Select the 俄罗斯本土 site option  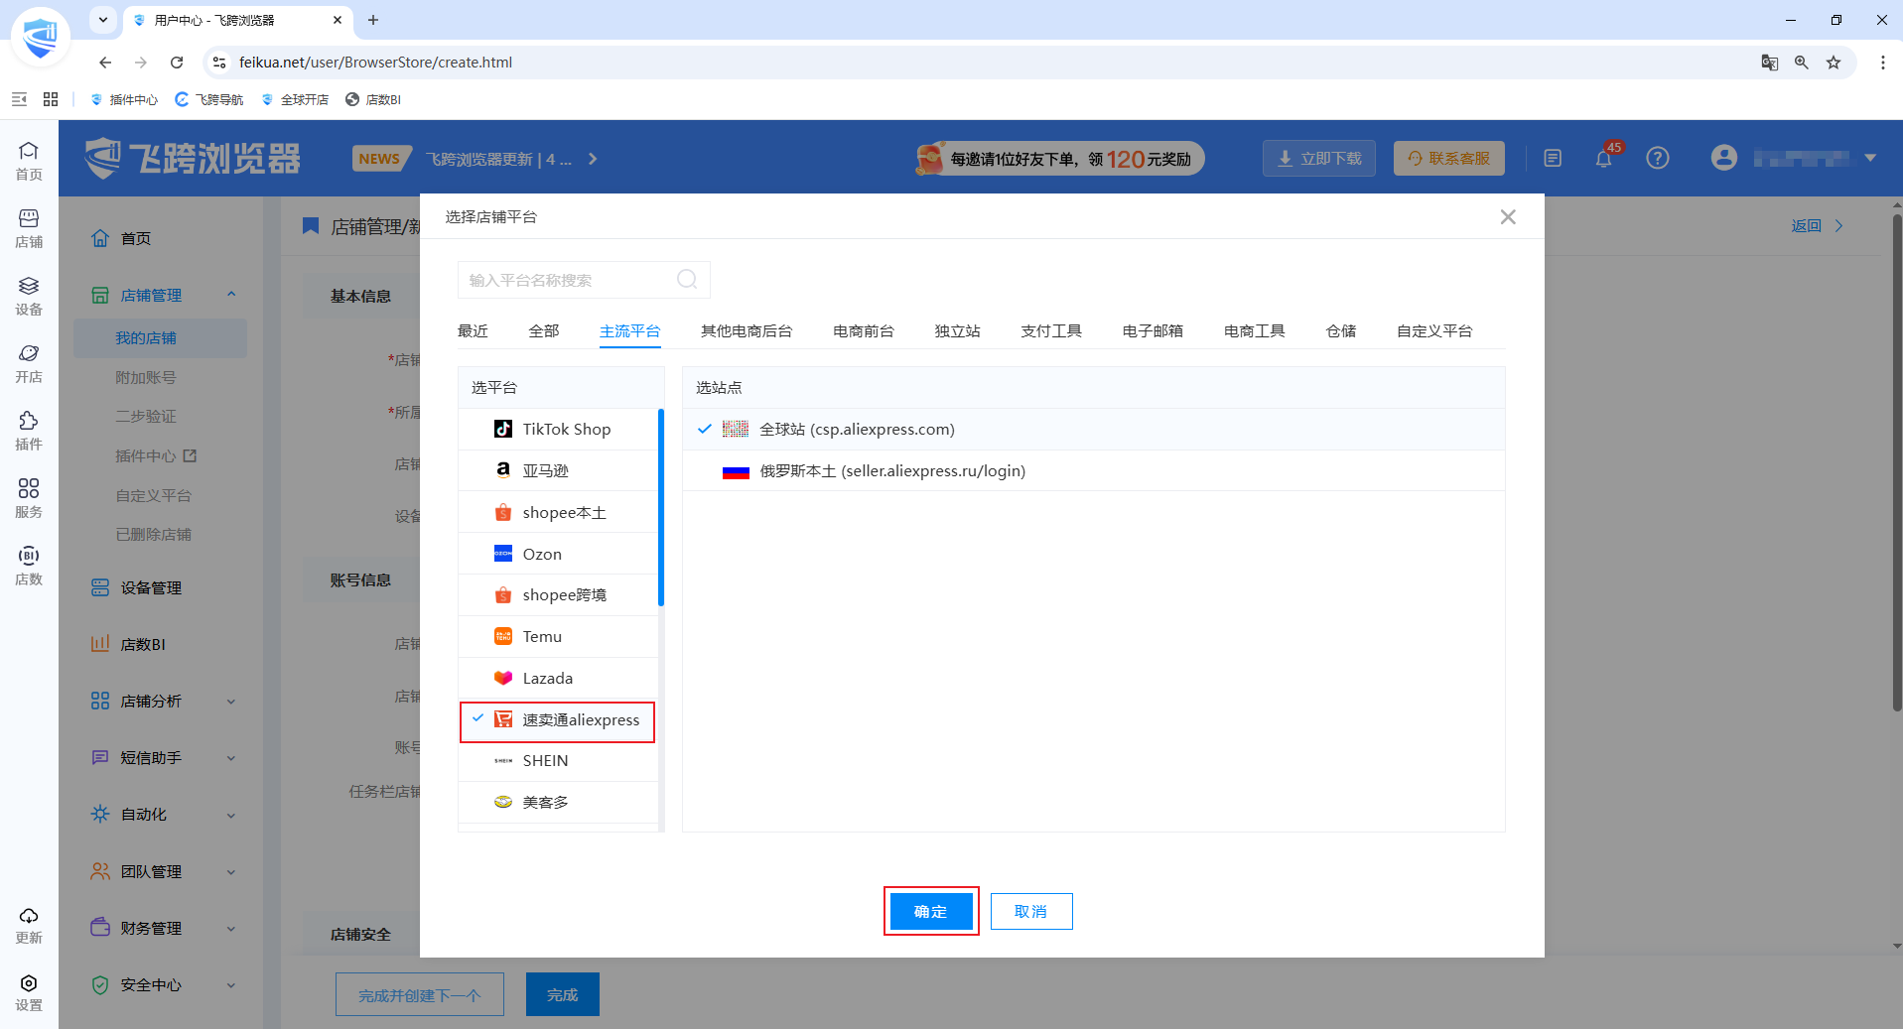(1094, 470)
